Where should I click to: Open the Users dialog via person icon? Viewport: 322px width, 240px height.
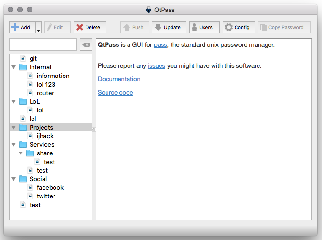pos(194,27)
